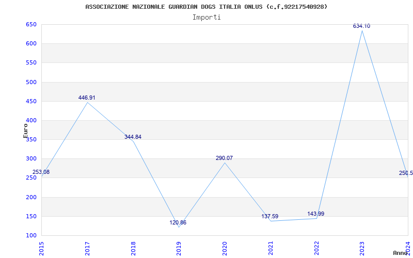Click year 2021 on the x-axis
The width and height of the screenshot is (413, 258).
click(271, 249)
